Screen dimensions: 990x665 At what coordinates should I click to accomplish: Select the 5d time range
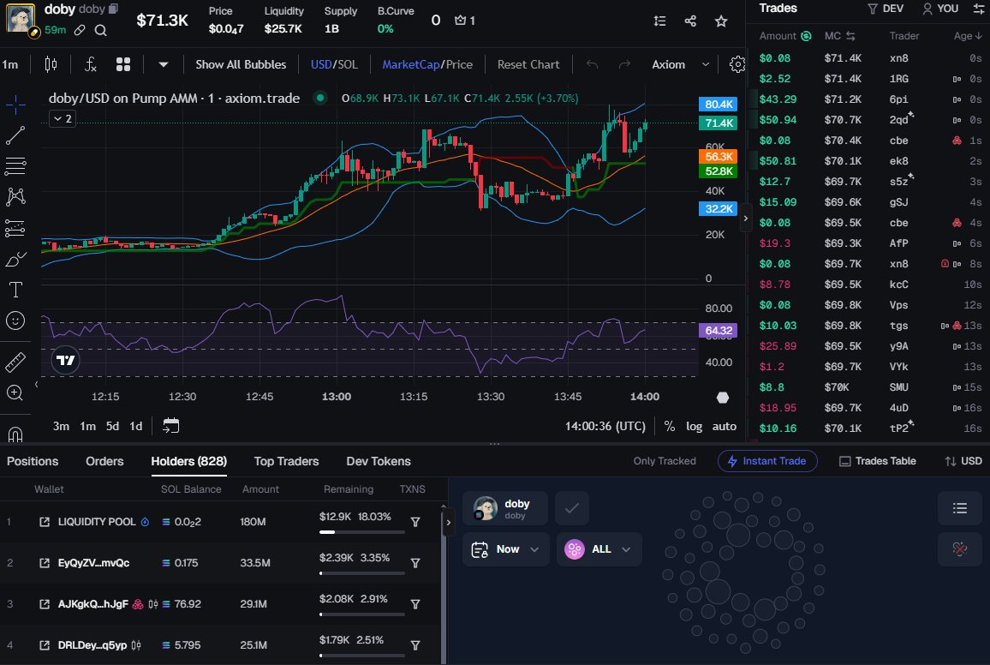(x=112, y=426)
